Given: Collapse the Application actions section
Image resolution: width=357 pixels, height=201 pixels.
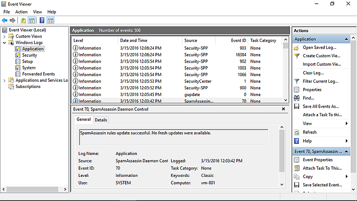Looking at the screenshot, I should 346,39.
